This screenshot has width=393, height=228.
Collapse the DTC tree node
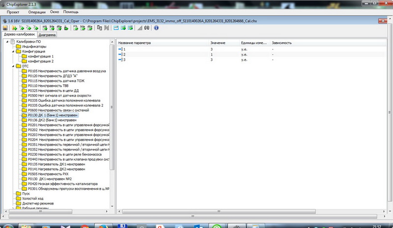(x=12, y=65)
